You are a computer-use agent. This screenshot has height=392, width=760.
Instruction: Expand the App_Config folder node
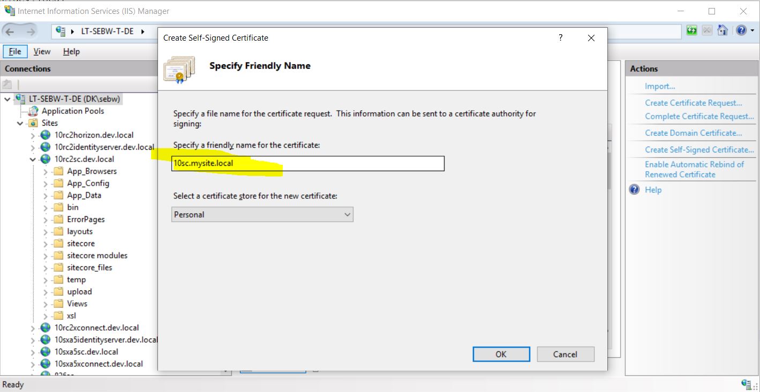(46, 183)
